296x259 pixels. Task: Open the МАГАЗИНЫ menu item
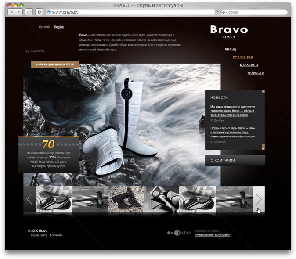click(x=249, y=65)
